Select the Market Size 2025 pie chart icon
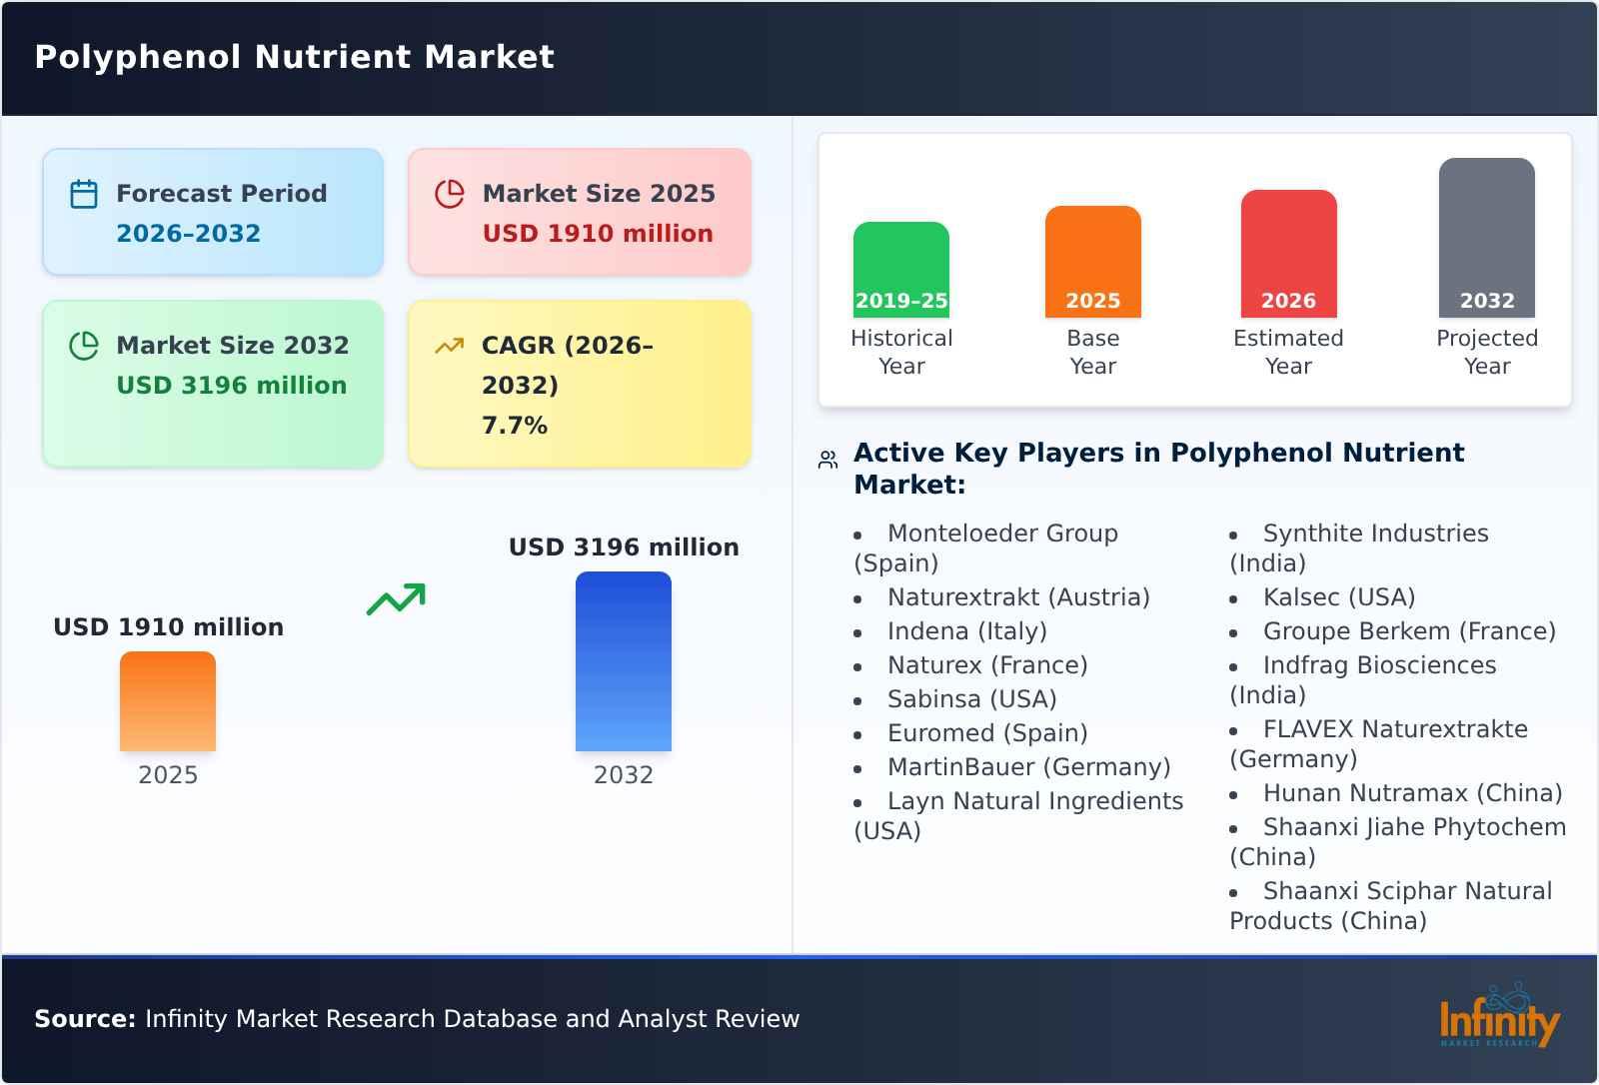 click(x=450, y=194)
